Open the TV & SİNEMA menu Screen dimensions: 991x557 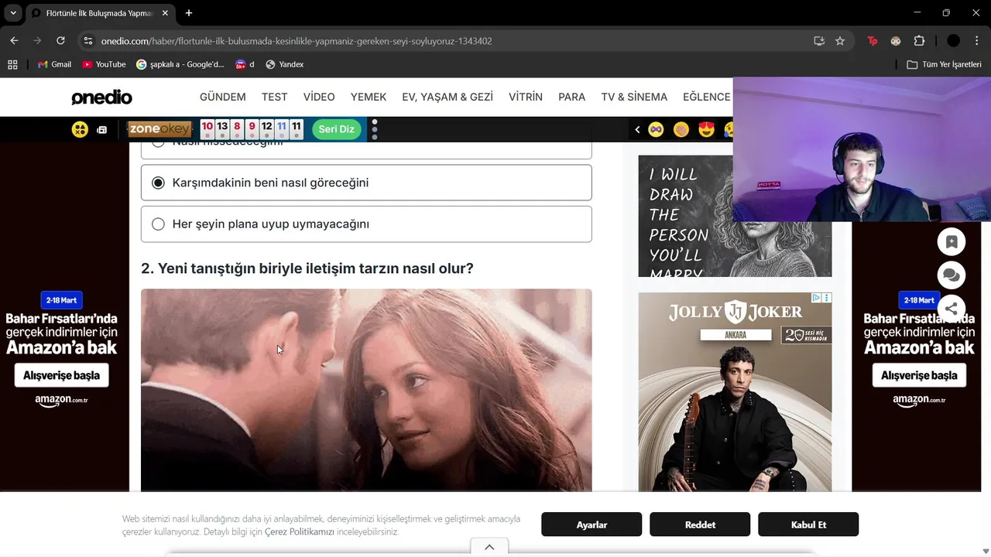pos(634,97)
